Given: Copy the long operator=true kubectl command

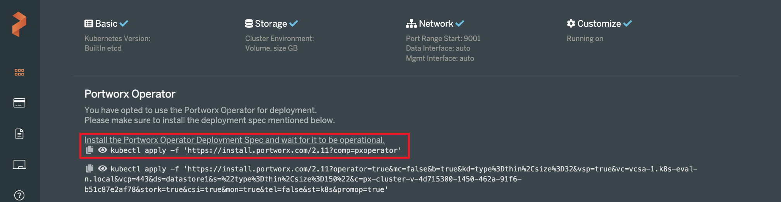Looking at the screenshot, I should tap(89, 168).
